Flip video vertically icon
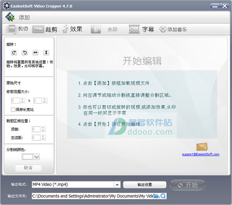232x205 pixels. (46, 53)
